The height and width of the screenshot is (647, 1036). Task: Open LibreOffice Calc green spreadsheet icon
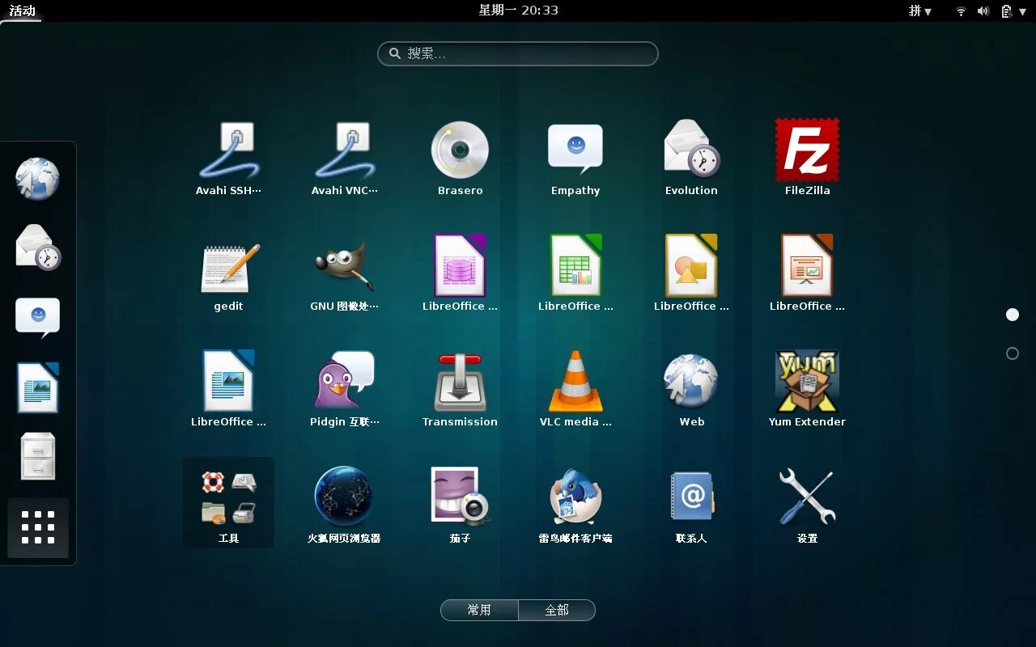575,274
